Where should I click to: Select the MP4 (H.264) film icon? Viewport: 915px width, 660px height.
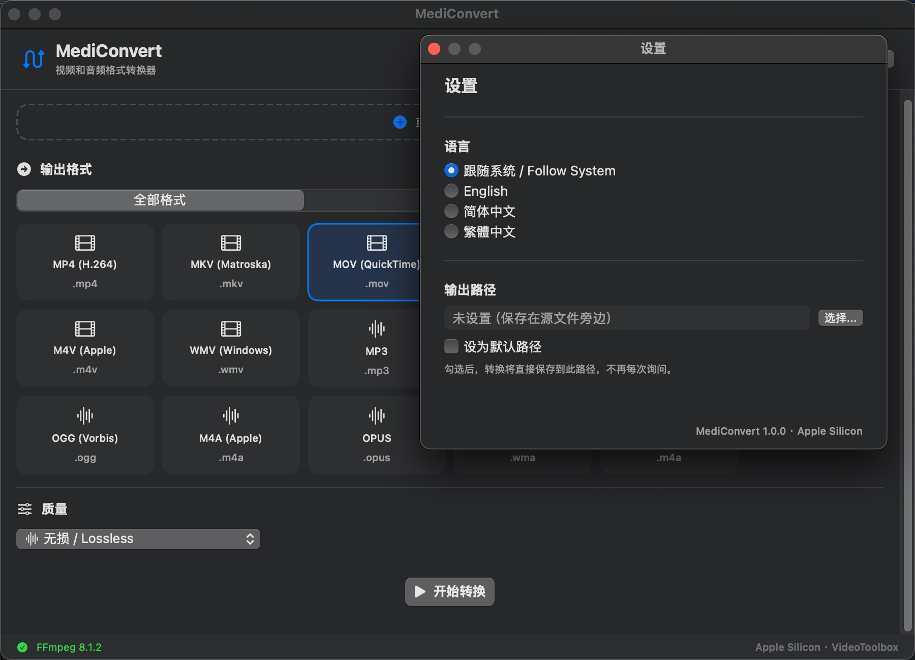tap(85, 243)
